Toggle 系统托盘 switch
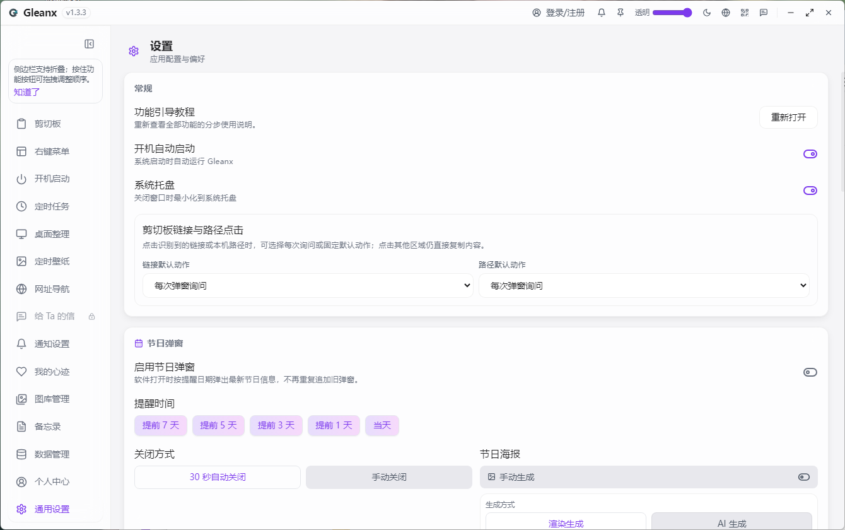This screenshot has width=845, height=530. pos(810,191)
